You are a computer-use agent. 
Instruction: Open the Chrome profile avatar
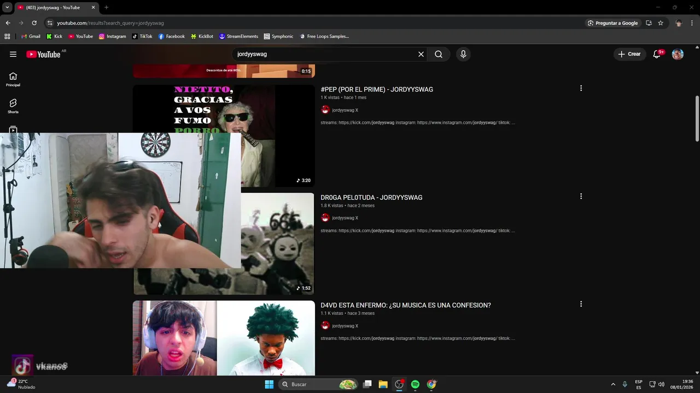coord(679,23)
